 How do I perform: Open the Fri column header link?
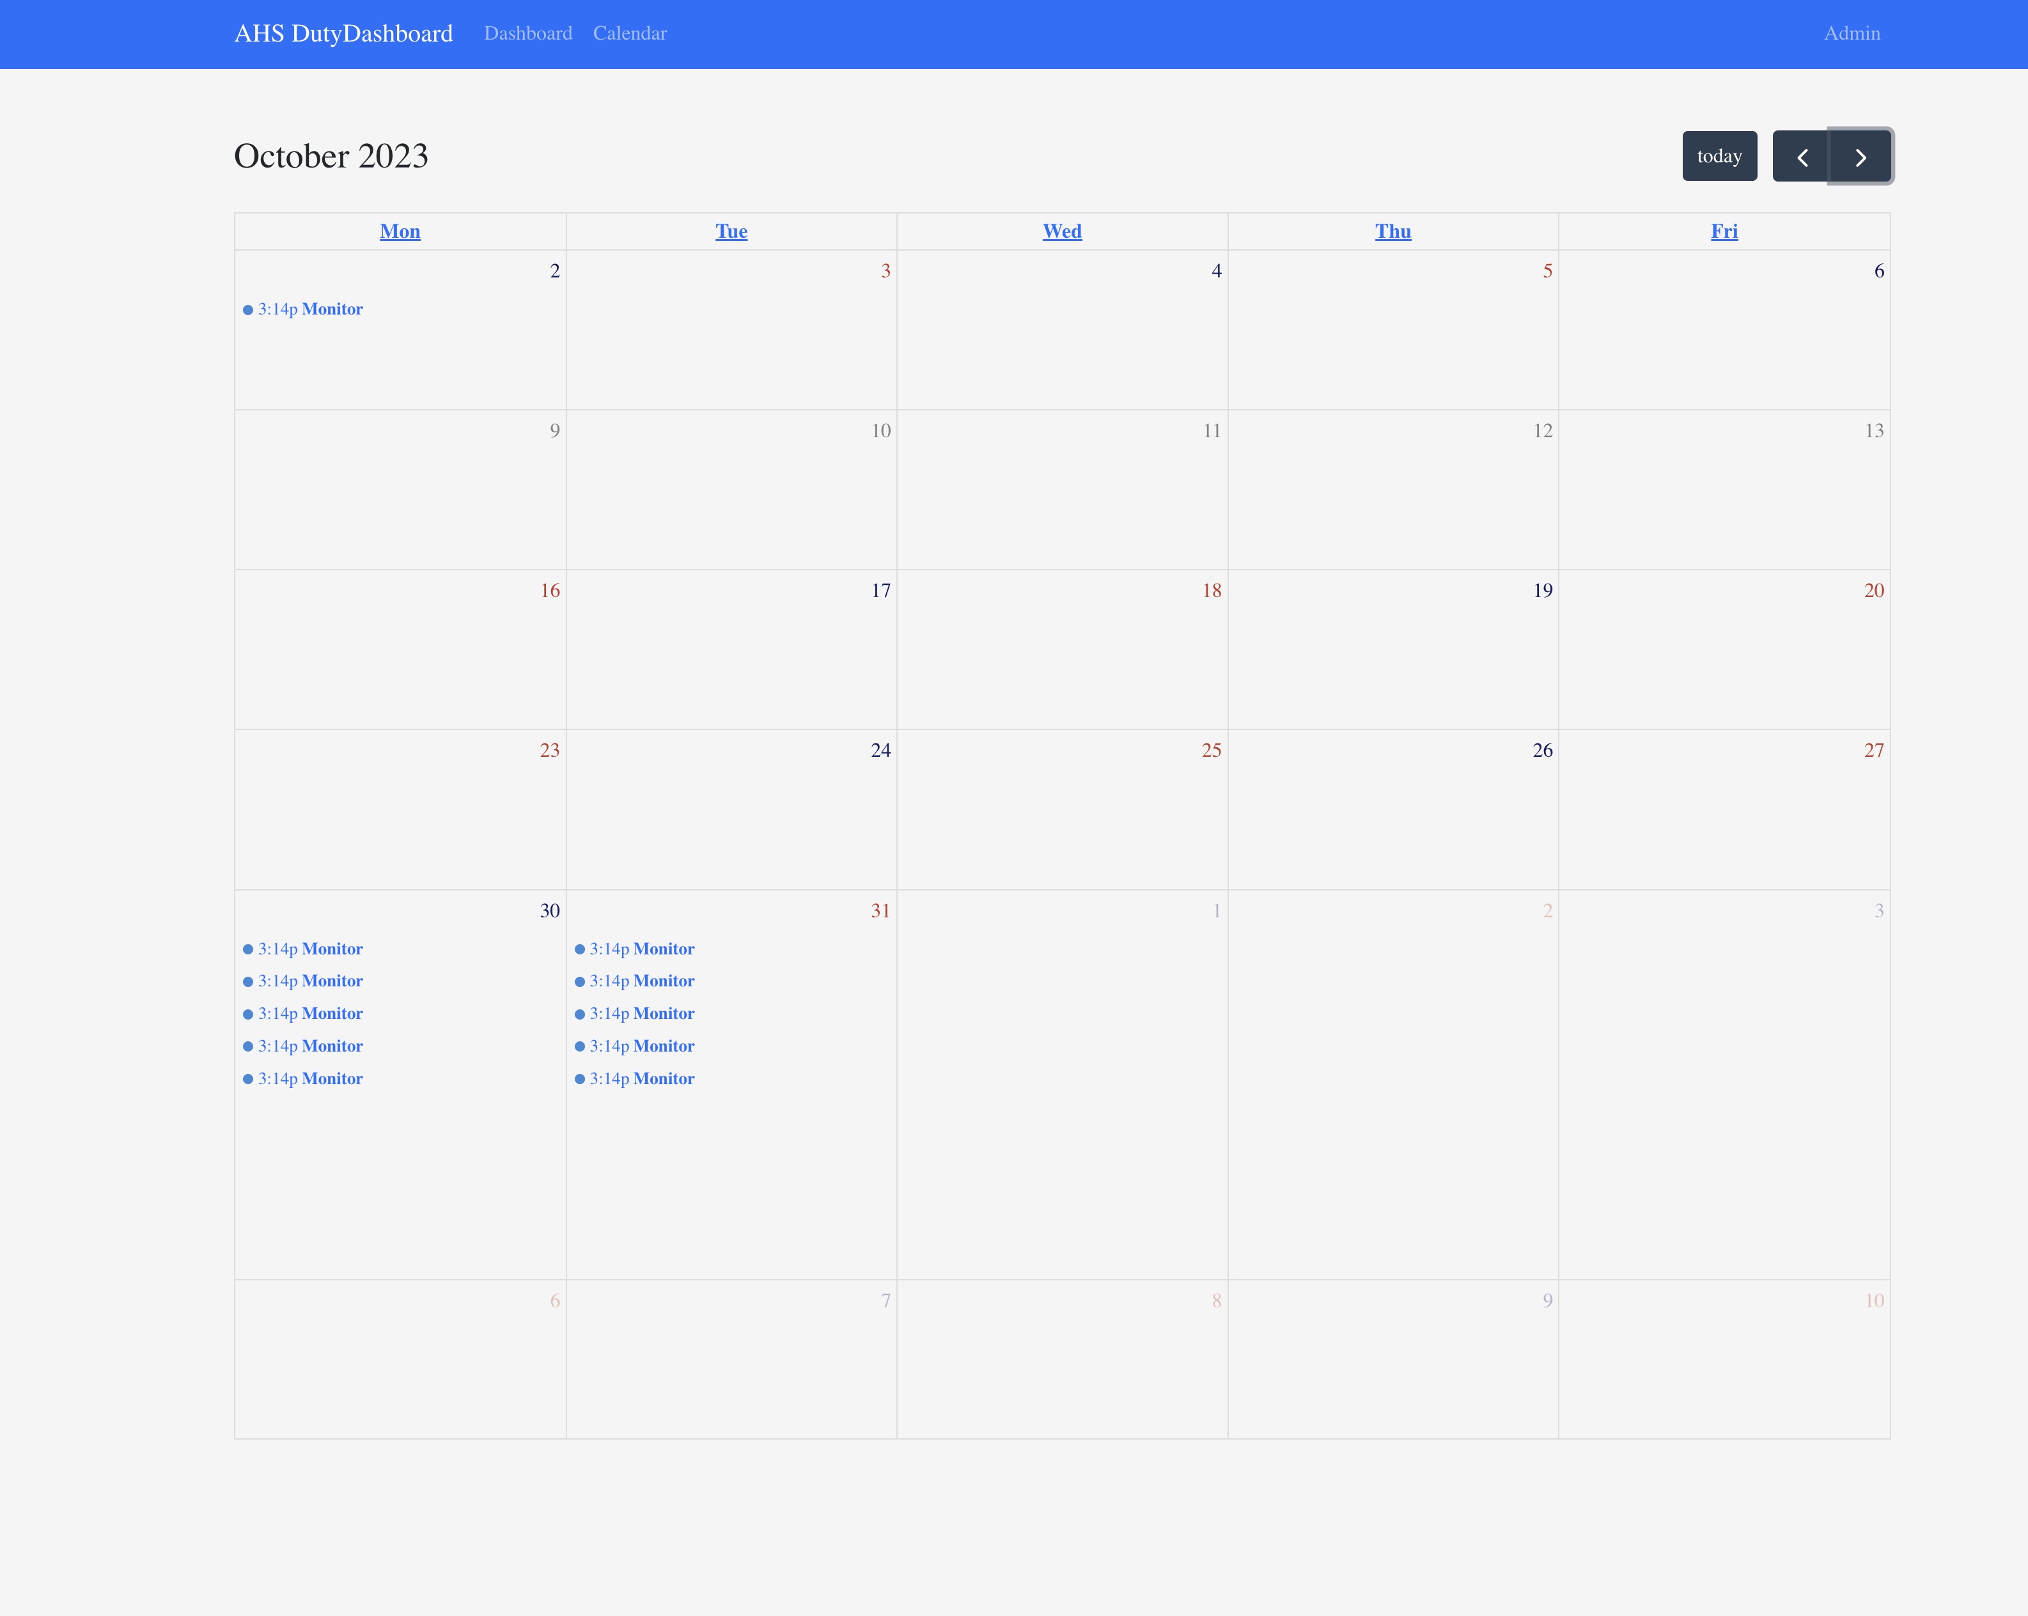pos(1723,231)
